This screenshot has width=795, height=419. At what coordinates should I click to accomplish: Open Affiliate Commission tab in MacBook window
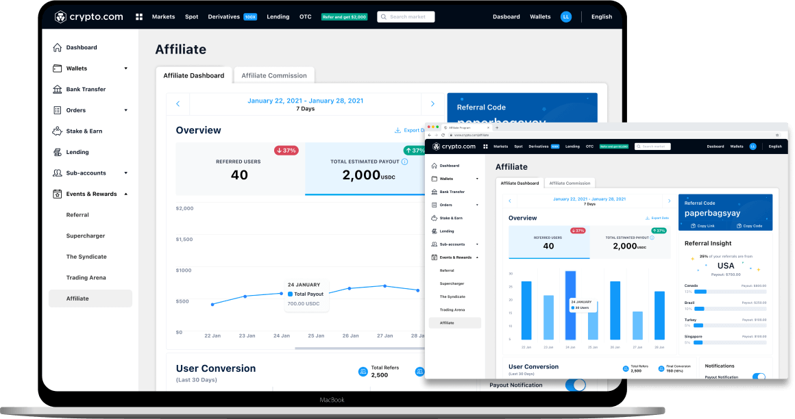tap(273, 75)
